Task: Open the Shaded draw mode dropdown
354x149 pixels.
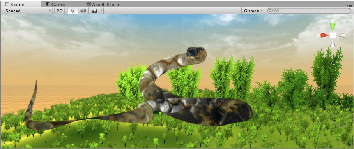Action: (28, 11)
